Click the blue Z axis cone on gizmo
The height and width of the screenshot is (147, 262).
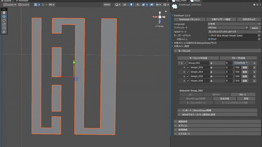coord(160,21)
